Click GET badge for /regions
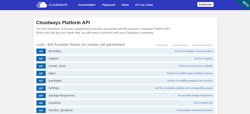The height and width of the screenshot is (114, 250). coord(41,59)
